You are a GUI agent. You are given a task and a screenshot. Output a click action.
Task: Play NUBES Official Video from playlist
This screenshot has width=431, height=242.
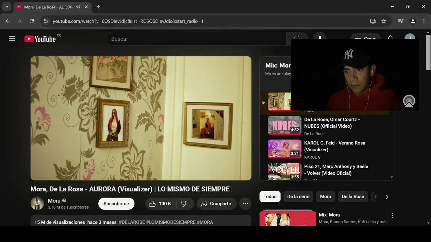pos(285,125)
